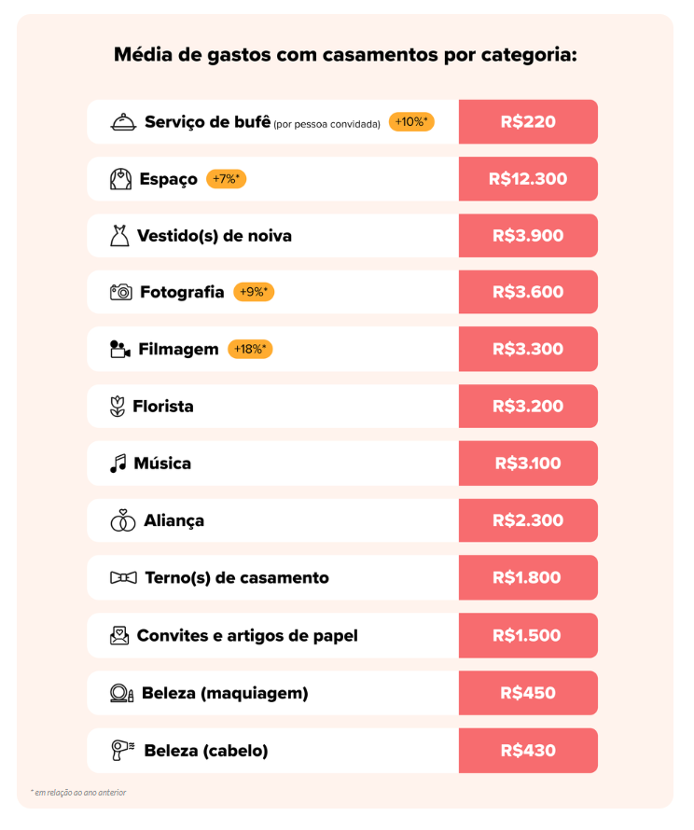Click the +18% badge beside Filmagem
This screenshot has height=830, width=694.
(250, 350)
